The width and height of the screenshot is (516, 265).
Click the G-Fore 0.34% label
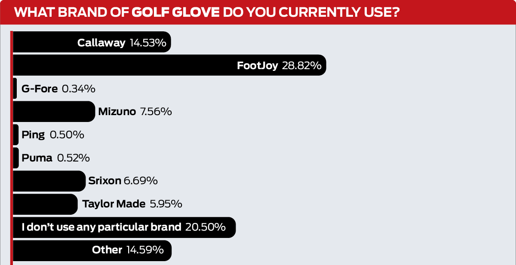coord(58,88)
